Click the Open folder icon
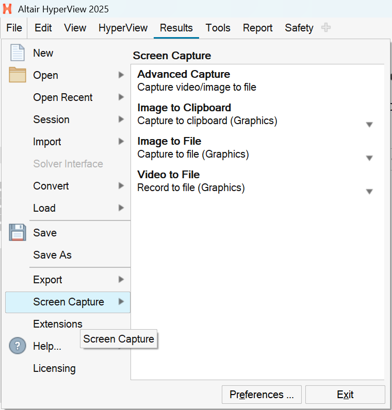 (18, 75)
